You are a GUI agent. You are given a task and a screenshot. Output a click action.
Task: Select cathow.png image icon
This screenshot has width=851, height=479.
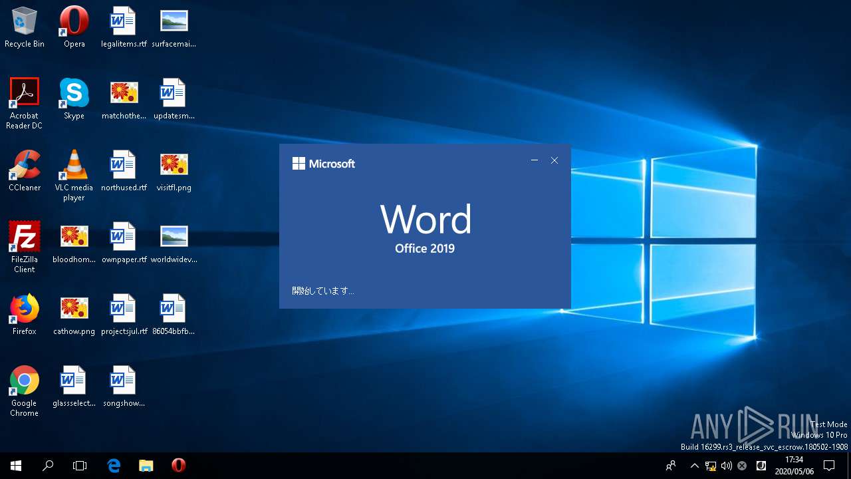[x=74, y=314]
